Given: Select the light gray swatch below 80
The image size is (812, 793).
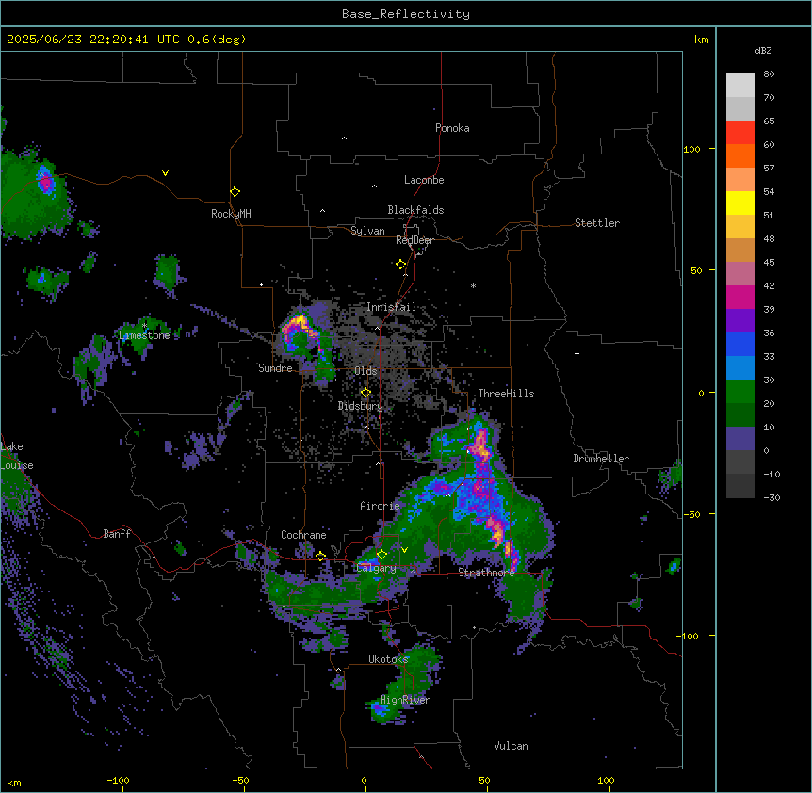Looking at the screenshot, I should point(740,86).
